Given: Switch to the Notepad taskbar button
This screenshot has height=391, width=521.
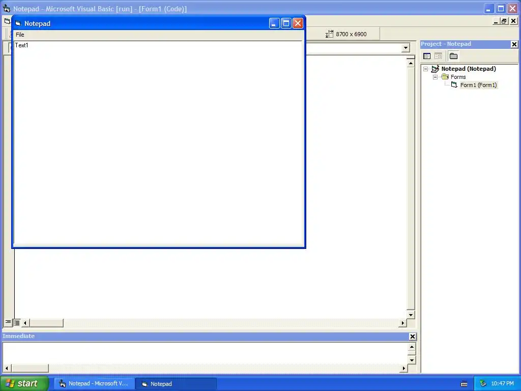Looking at the screenshot, I should (176, 384).
